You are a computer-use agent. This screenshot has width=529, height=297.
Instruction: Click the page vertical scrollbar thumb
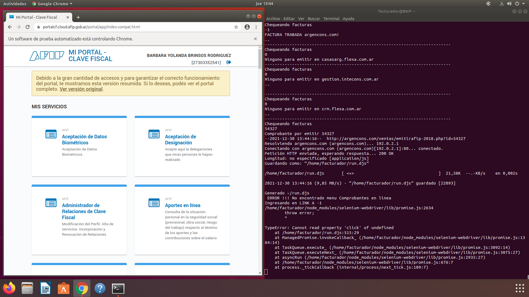pos(260,59)
